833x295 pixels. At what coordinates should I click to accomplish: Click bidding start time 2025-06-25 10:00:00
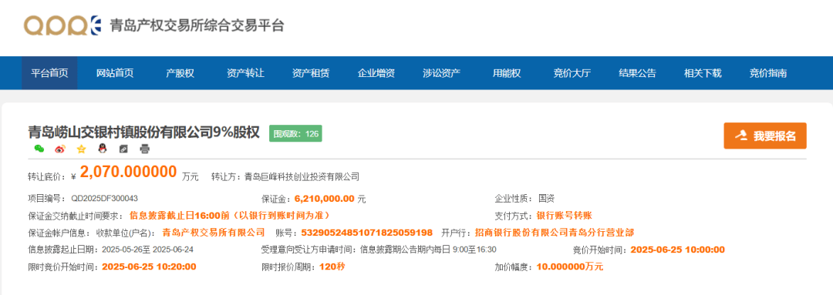click(x=677, y=250)
